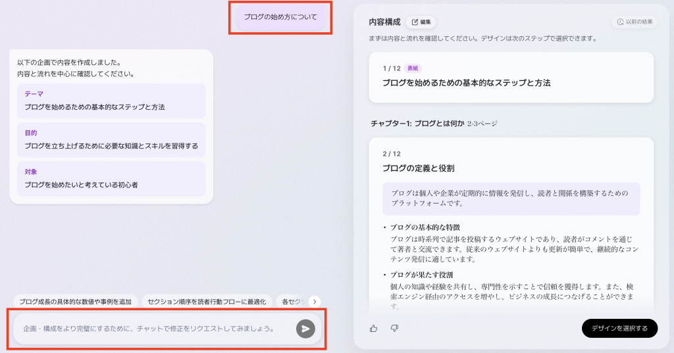This screenshot has height=353, width=674.
Task: Click the 対象 card in chat
Action: (111, 179)
